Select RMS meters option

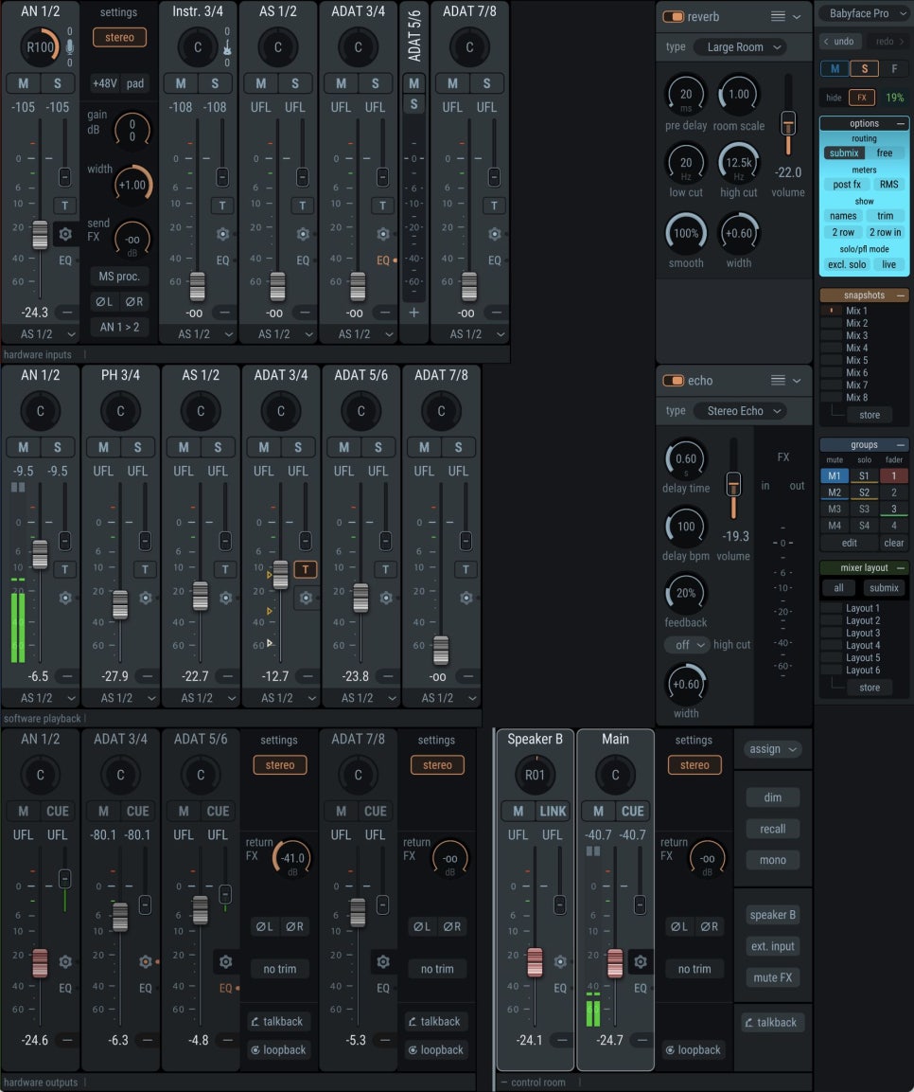[x=888, y=185]
